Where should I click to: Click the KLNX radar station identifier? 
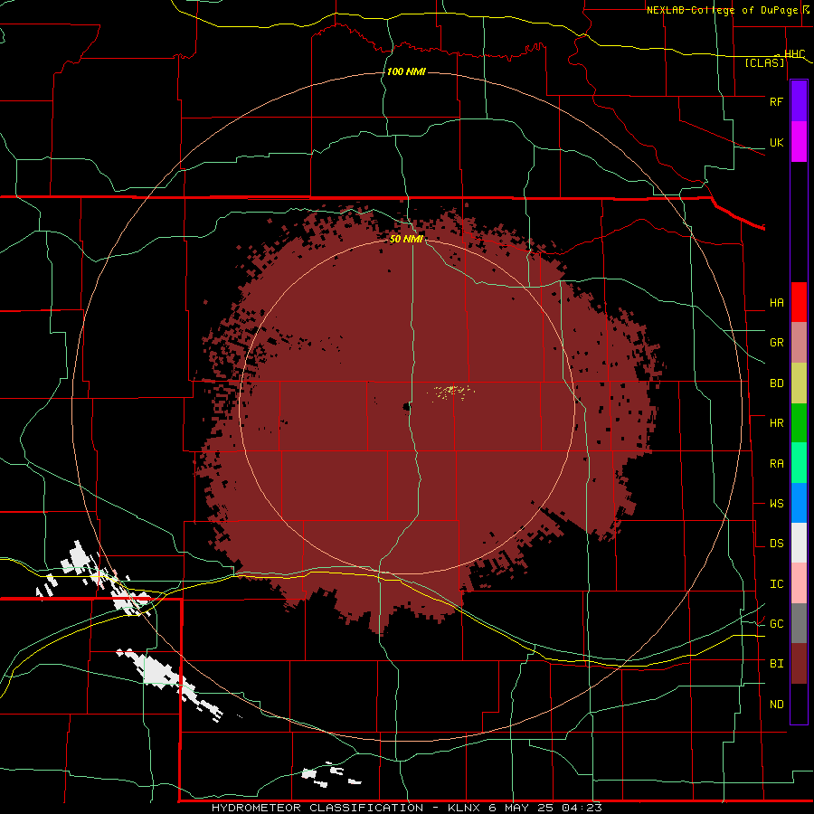pyautogui.click(x=464, y=808)
